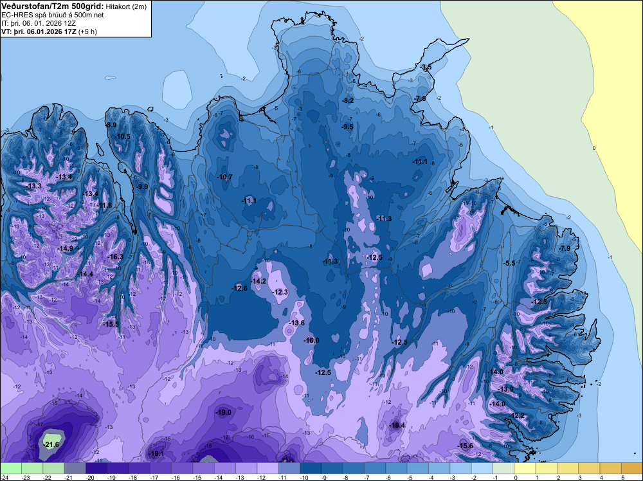Click the -18.1 temperature value
Viewport: 643px width, 481px height.
[156, 453]
